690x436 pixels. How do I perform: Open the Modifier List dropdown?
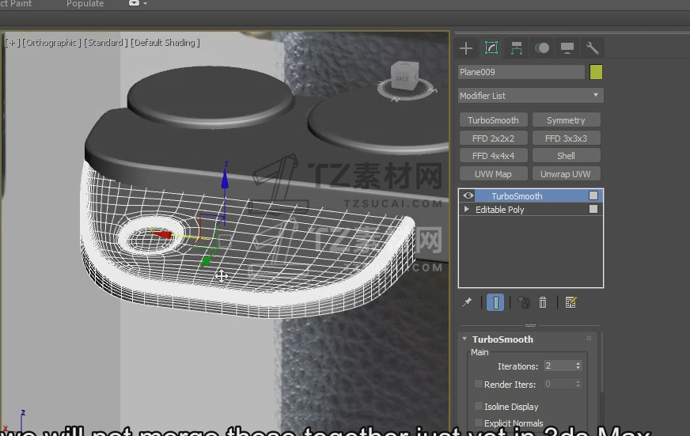click(530, 96)
